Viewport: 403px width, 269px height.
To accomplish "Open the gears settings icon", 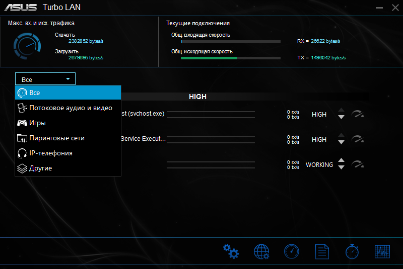I will pos(231,251).
